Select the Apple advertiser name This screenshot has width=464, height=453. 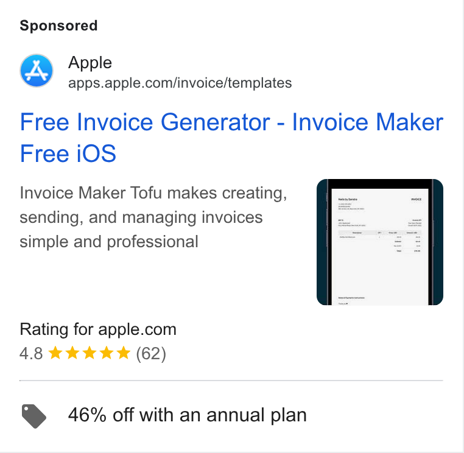(x=90, y=63)
